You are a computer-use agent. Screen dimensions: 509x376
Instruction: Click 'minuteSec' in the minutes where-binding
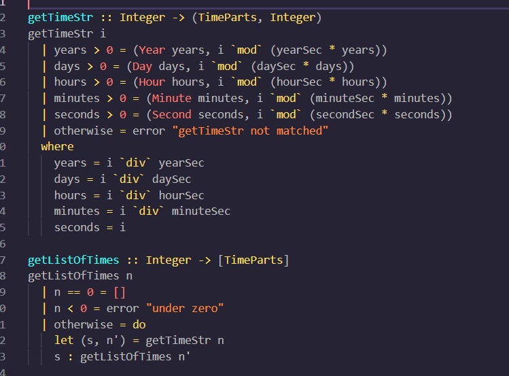tap(201, 211)
